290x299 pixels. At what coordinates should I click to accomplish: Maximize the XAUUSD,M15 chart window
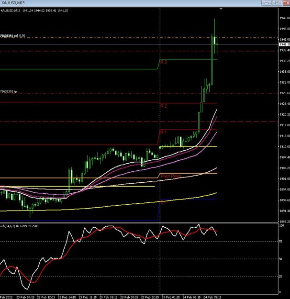pos(277,3)
